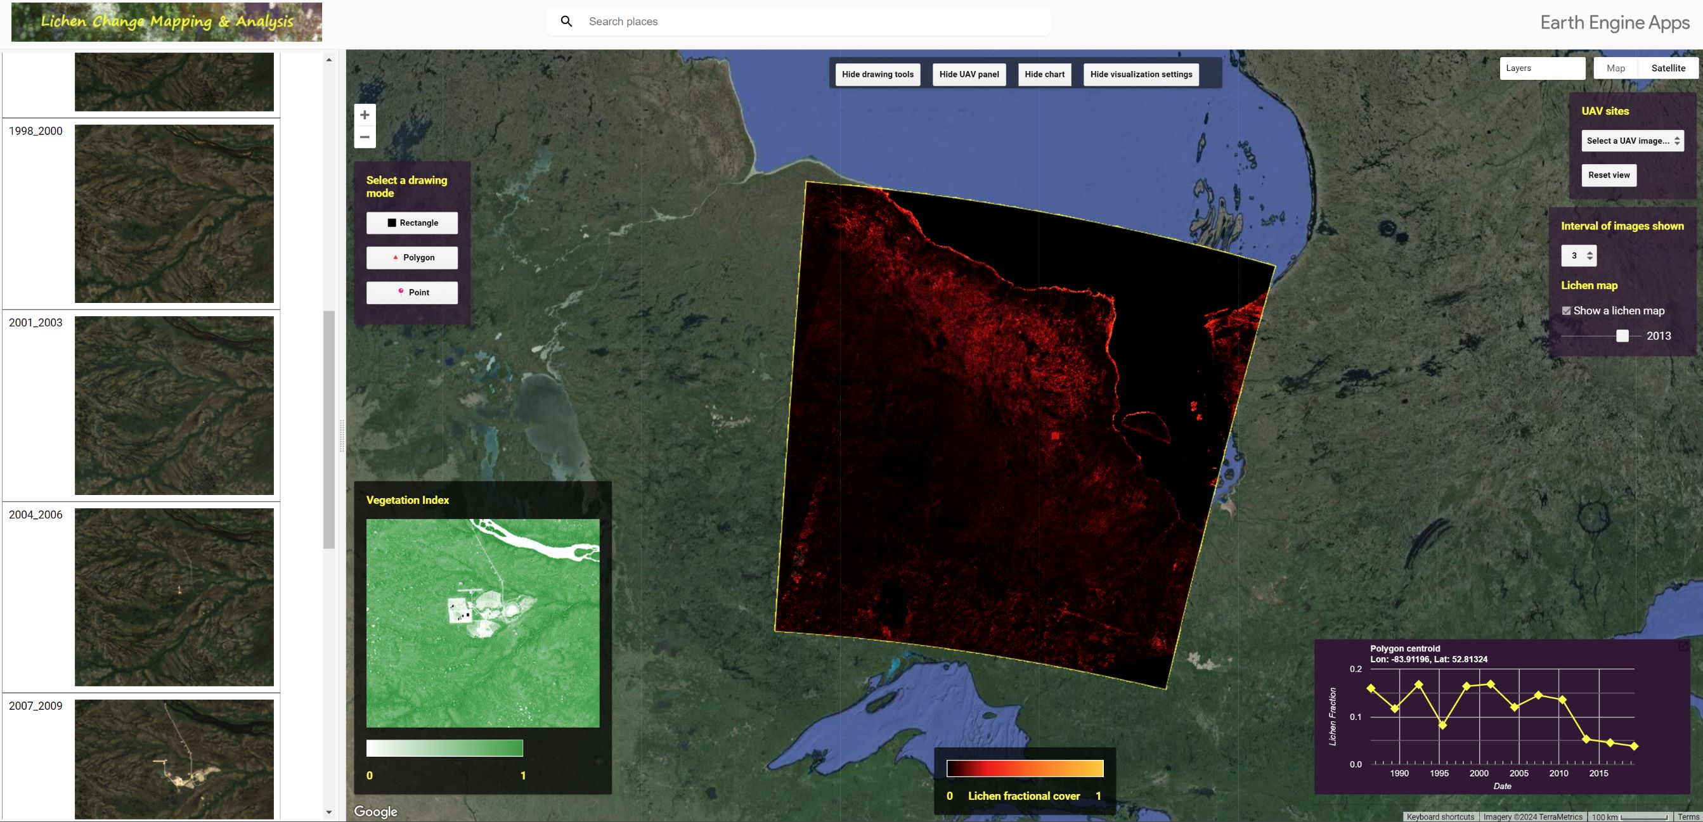Open the Terms link
The image size is (1703, 822).
pos(1688,817)
